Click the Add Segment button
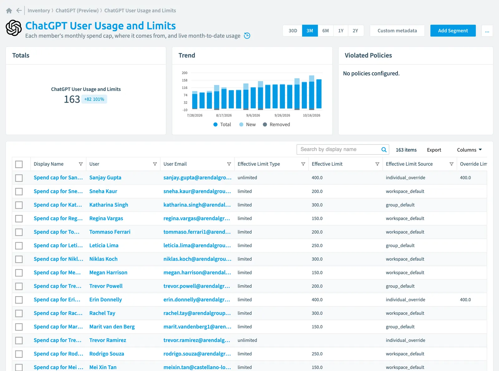This screenshot has width=499, height=371. (x=453, y=31)
